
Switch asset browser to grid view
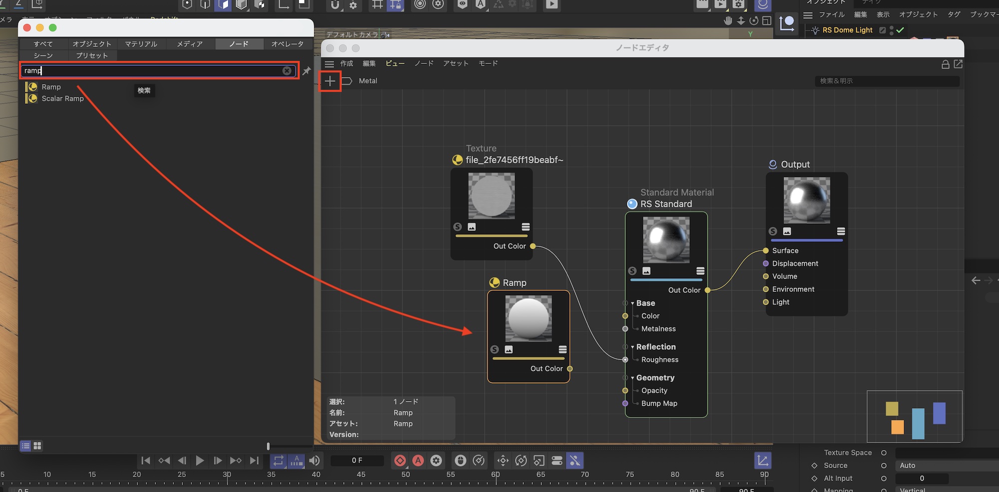pyautogui.click(x=37, y=446)
